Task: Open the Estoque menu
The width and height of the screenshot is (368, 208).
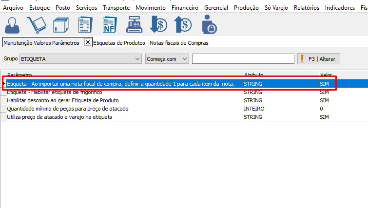Action: (x=39, y=8)
